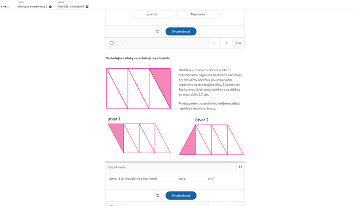Select the second progress square indicator

click(116, 43)
